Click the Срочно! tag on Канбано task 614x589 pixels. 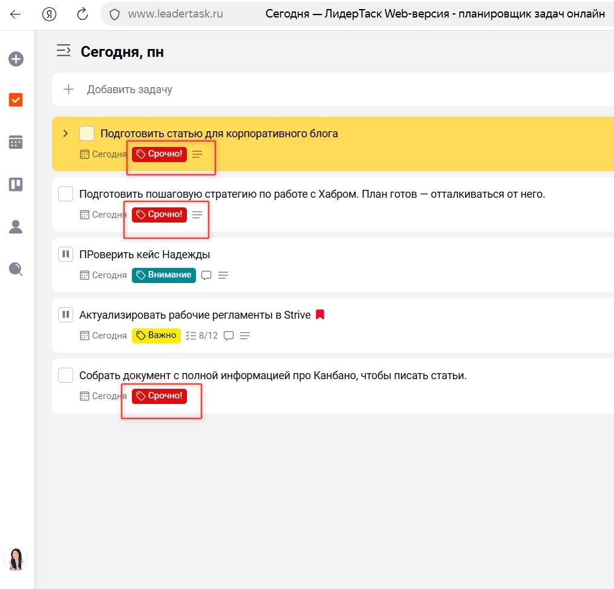click(159, 396)
